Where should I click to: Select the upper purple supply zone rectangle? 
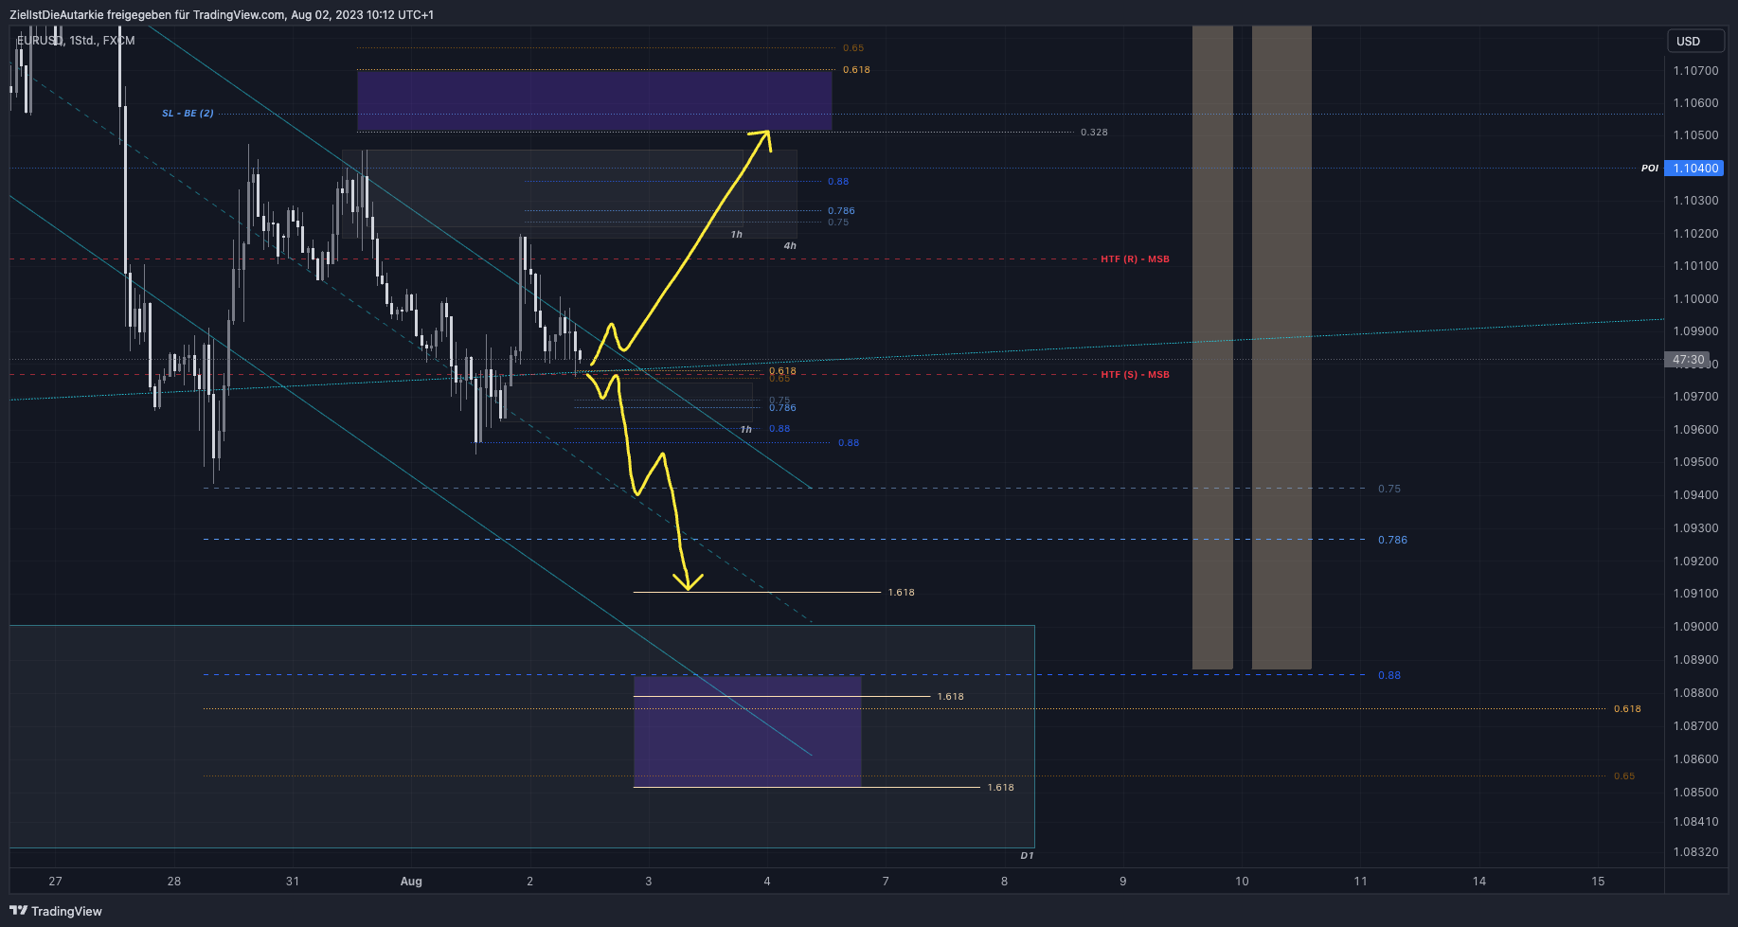click(x=594, y=100)
